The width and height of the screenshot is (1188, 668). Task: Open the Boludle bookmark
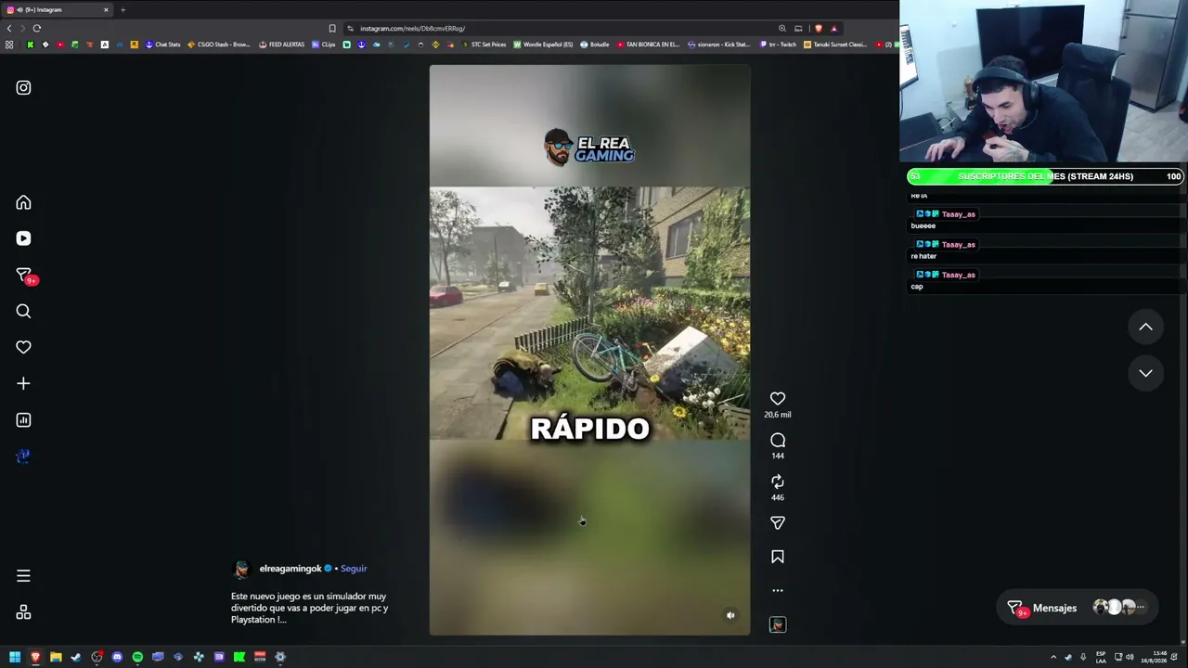595,45
